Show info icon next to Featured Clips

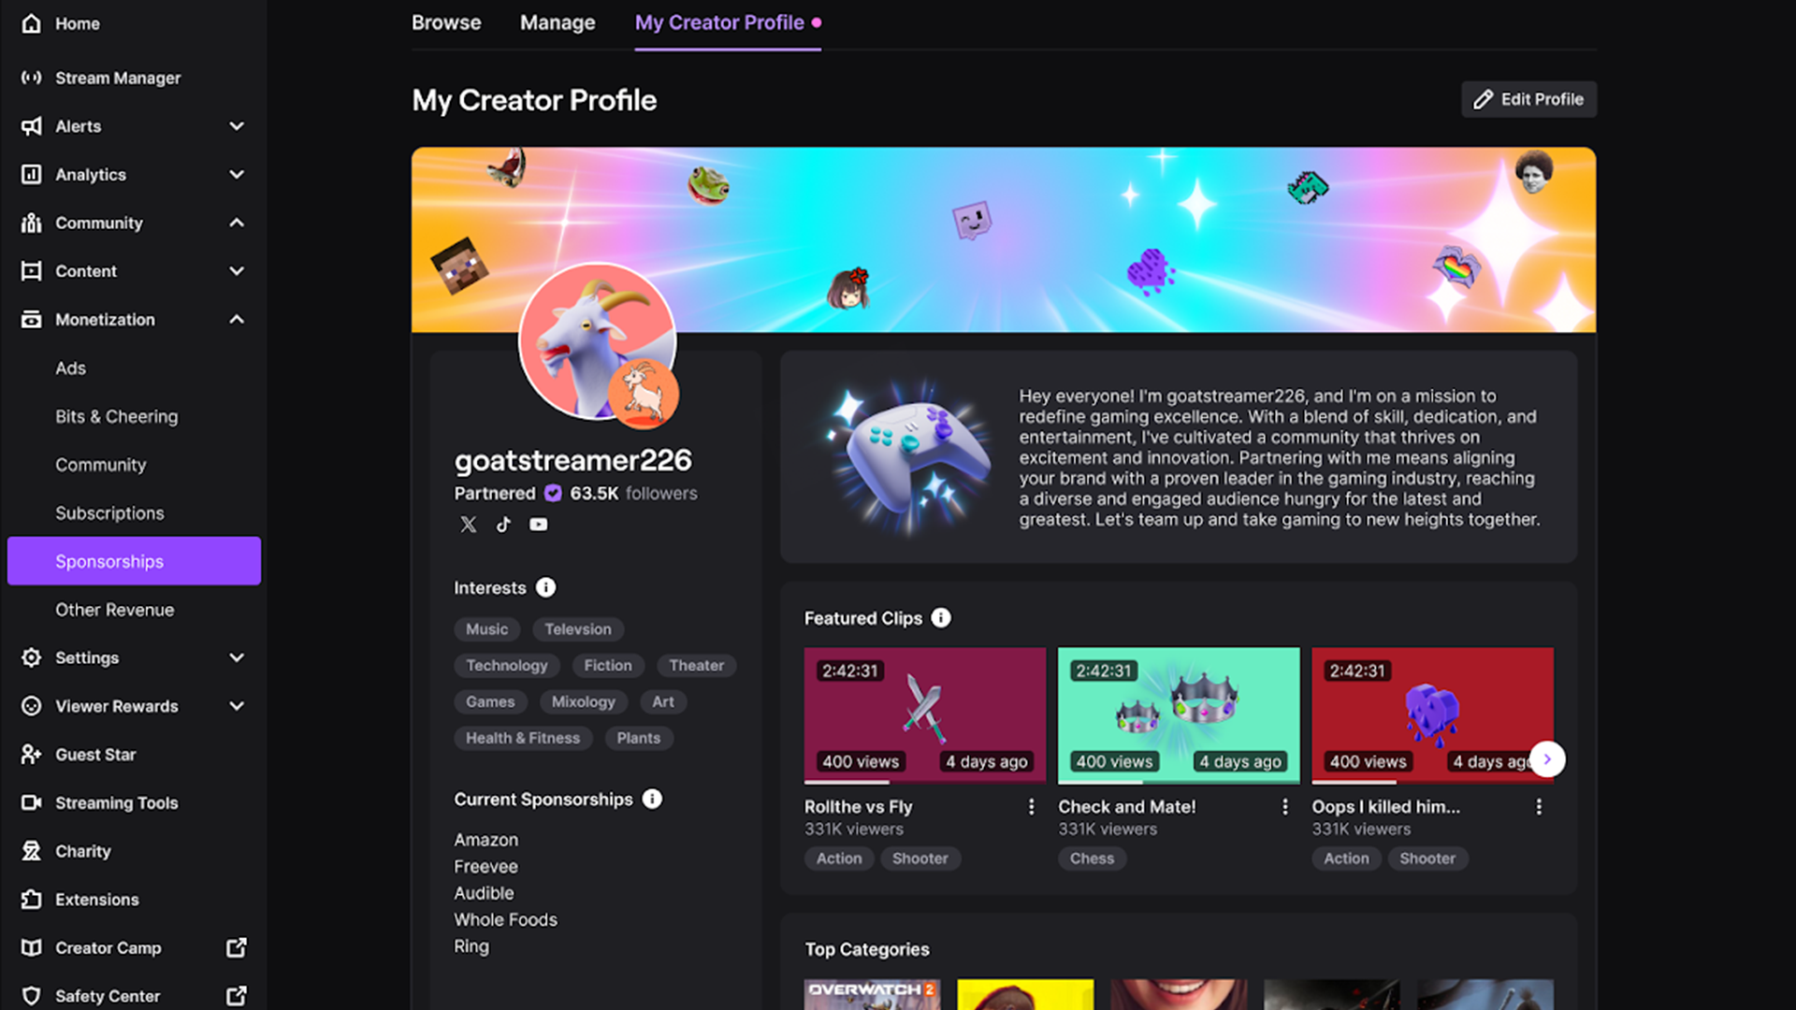[941, 618]
